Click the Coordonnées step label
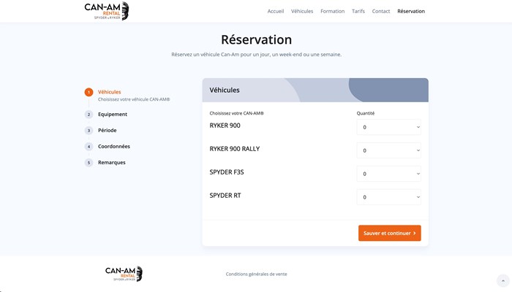The width and height of the screenshot is (512, 292). 114,146
